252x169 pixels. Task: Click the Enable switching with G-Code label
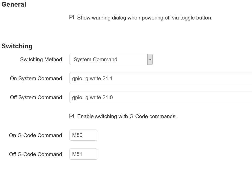pyautogui.click(x=127, y=116)
